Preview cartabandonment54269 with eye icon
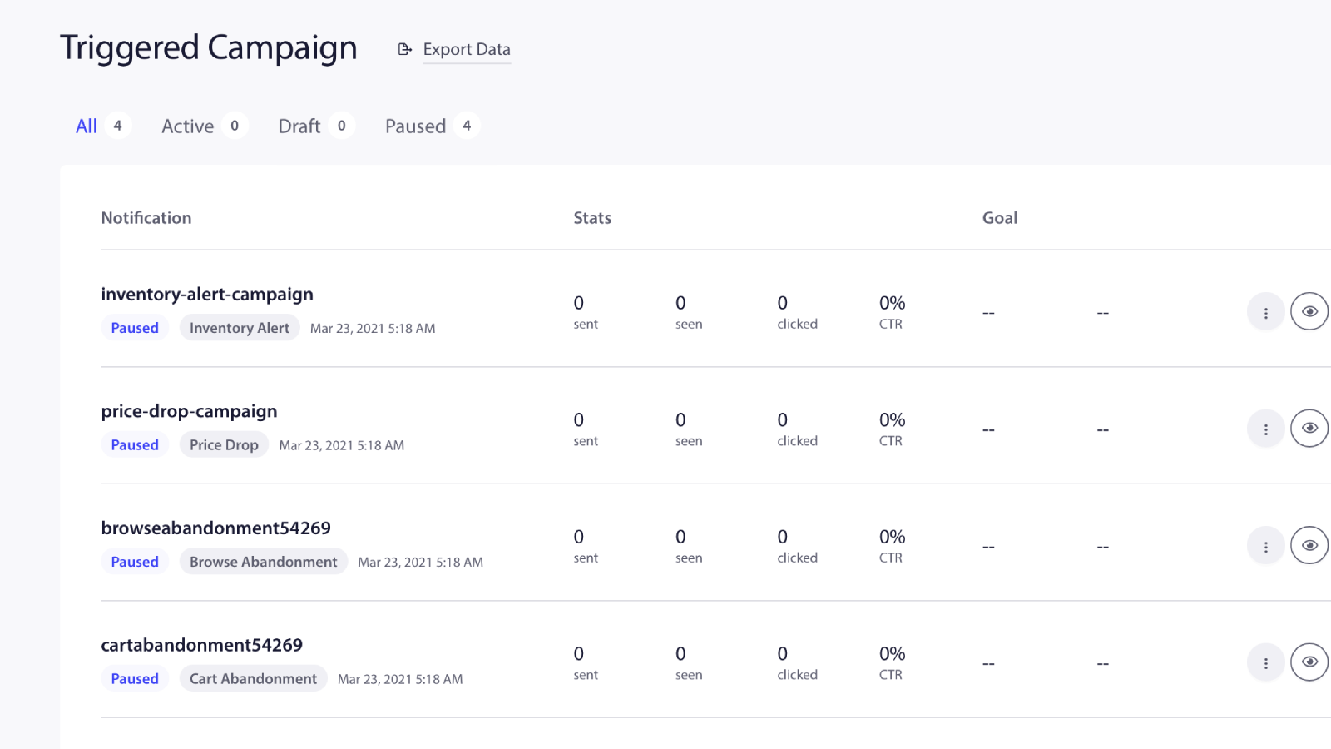The width and height of the screenshot is (1331, 749). click(x=1309, y=662)
